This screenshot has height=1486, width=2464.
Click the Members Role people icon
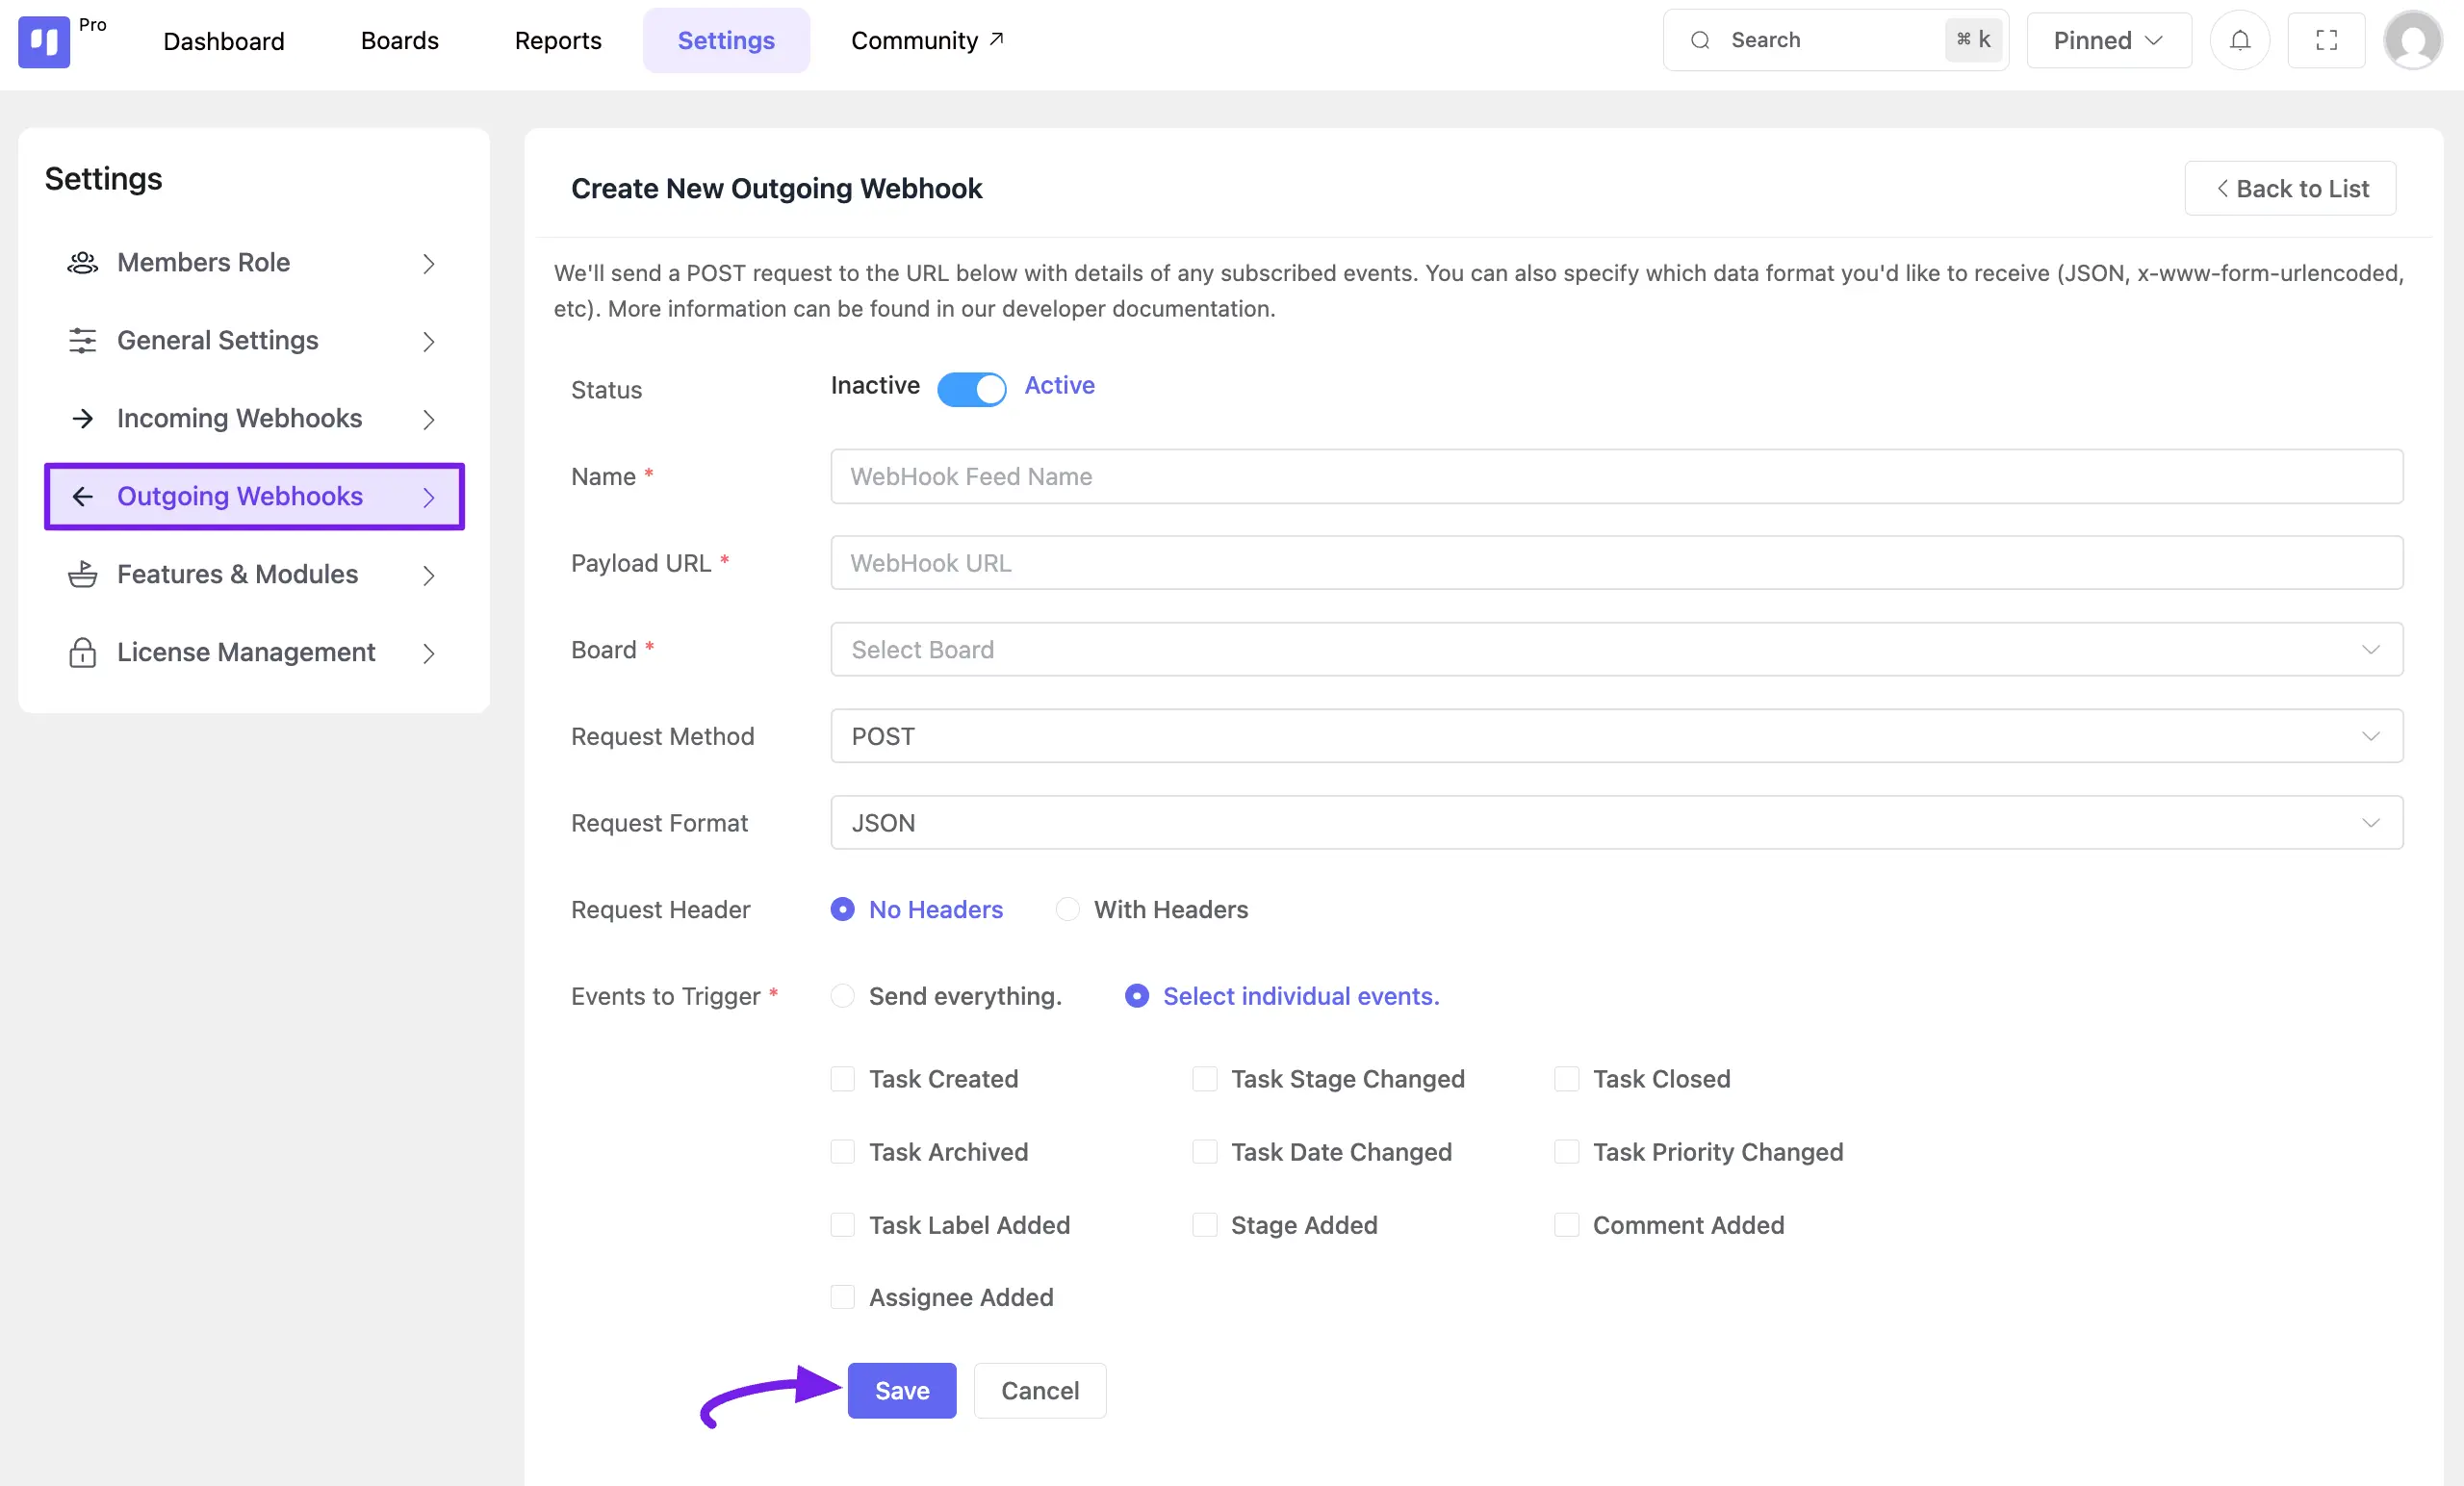pos(82,263)
